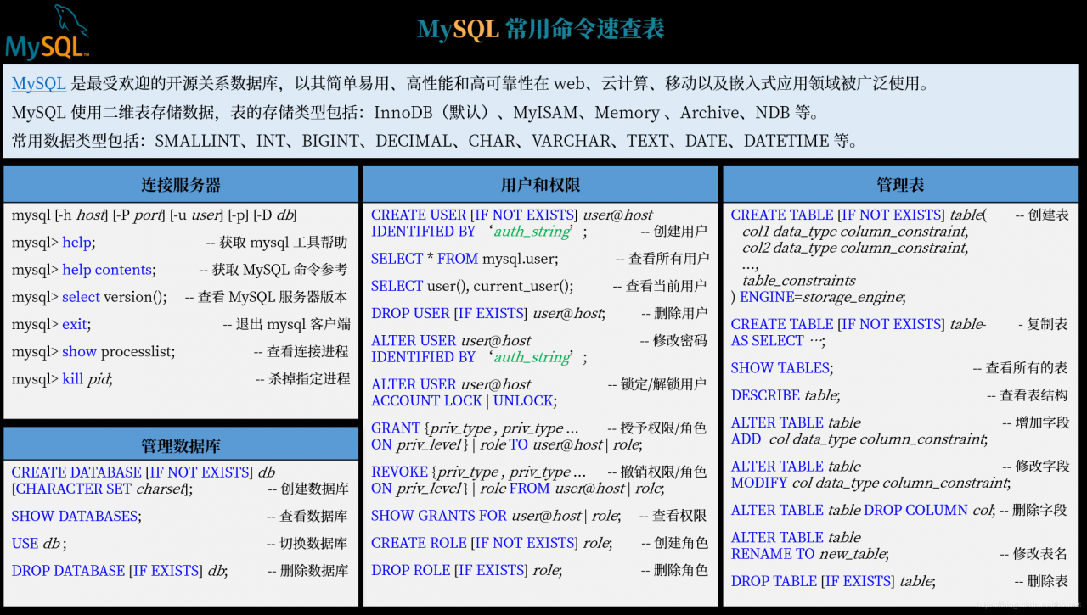Click ALTER TABLE table DROP COLUMN line

[864, 510]
